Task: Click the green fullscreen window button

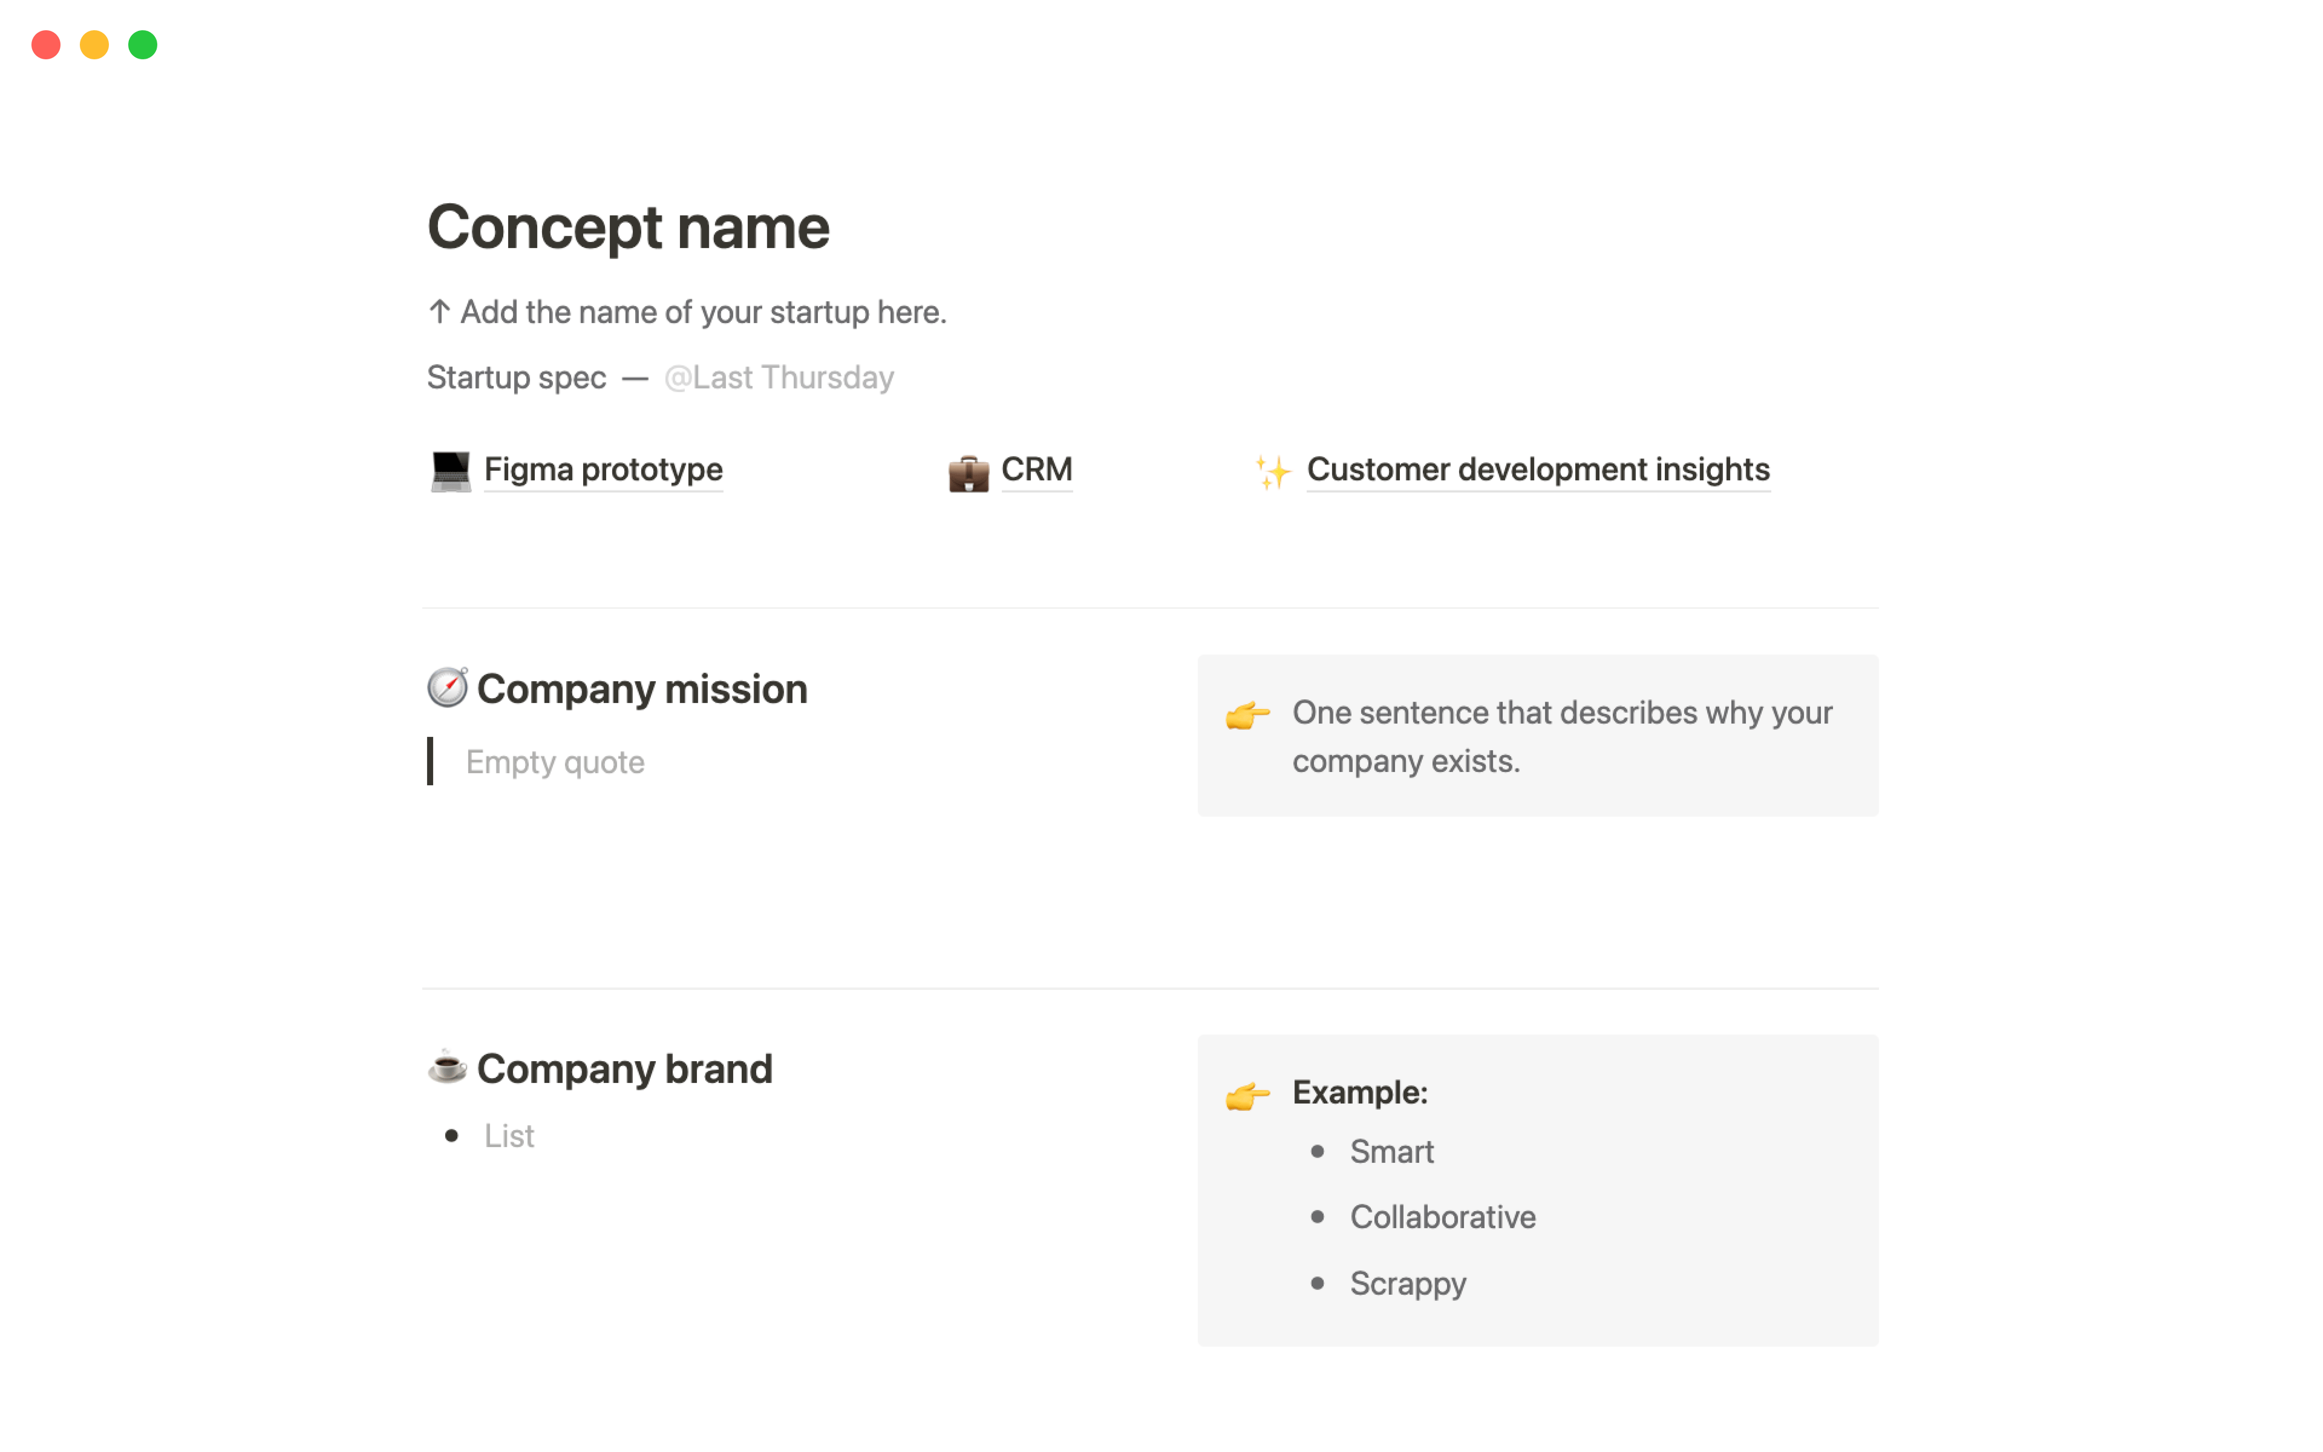Action: pos(143,45)
